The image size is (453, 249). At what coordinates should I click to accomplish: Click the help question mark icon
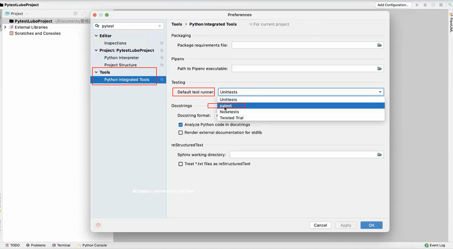pyautogui.click(x=98, y=225)
